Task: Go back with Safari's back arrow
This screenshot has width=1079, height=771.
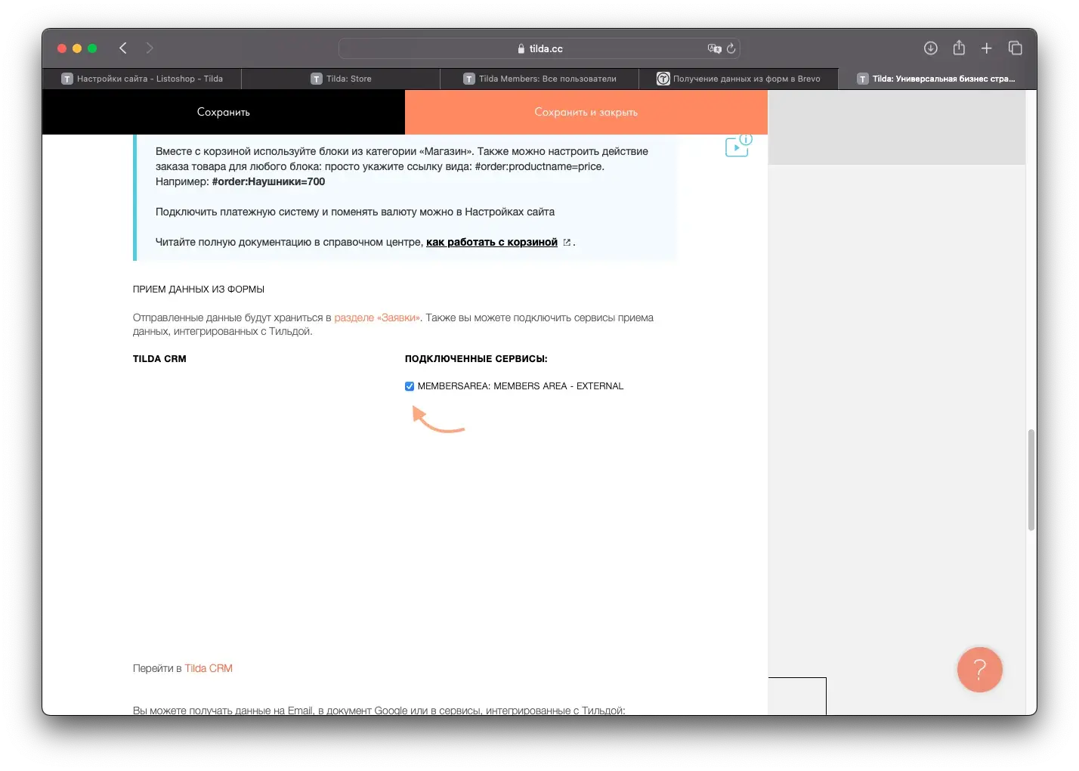Action: (x=123, y=48)
